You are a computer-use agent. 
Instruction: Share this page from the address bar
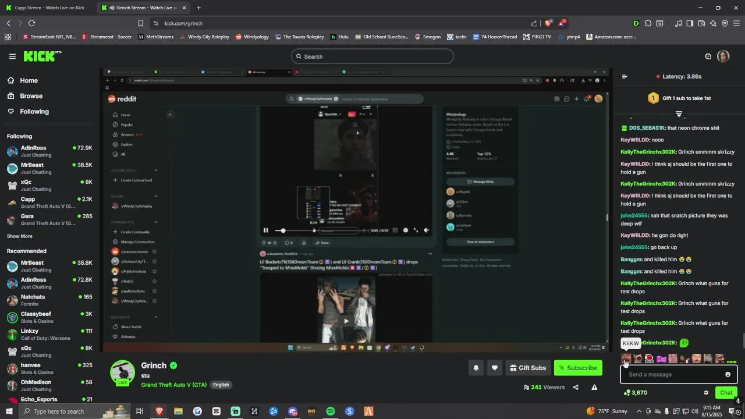point(534,23)
